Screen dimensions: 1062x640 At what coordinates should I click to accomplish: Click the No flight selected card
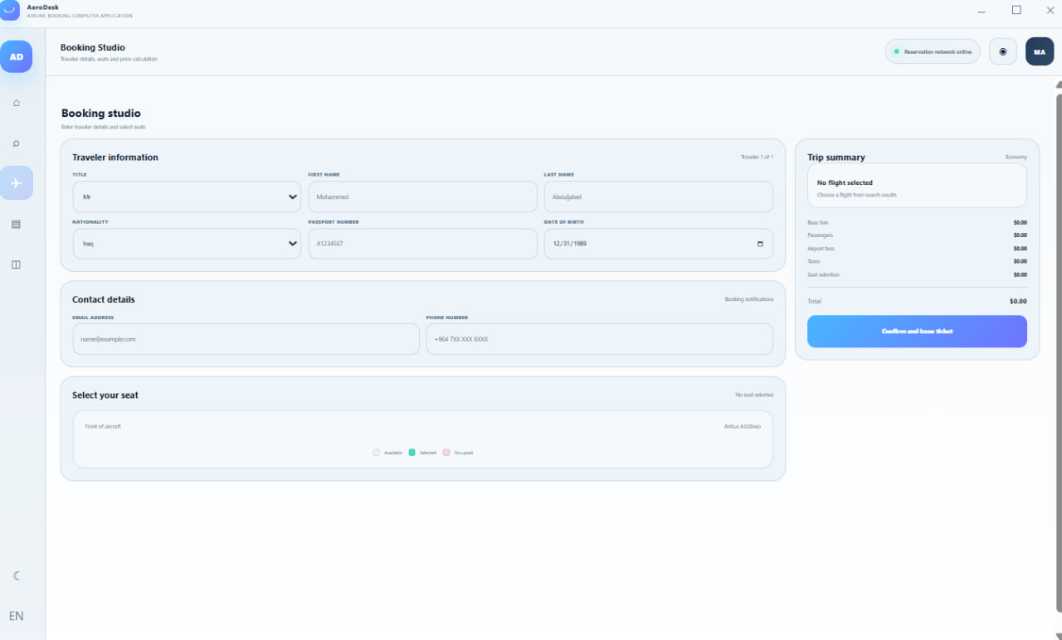[917, 185]
